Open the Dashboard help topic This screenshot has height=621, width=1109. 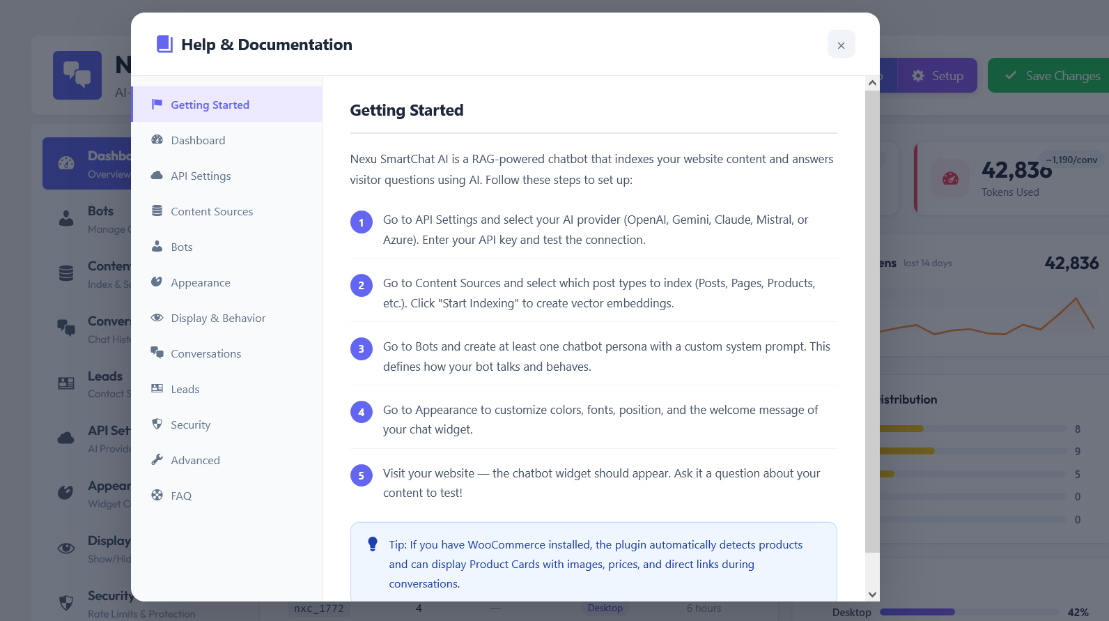(227, 140)
